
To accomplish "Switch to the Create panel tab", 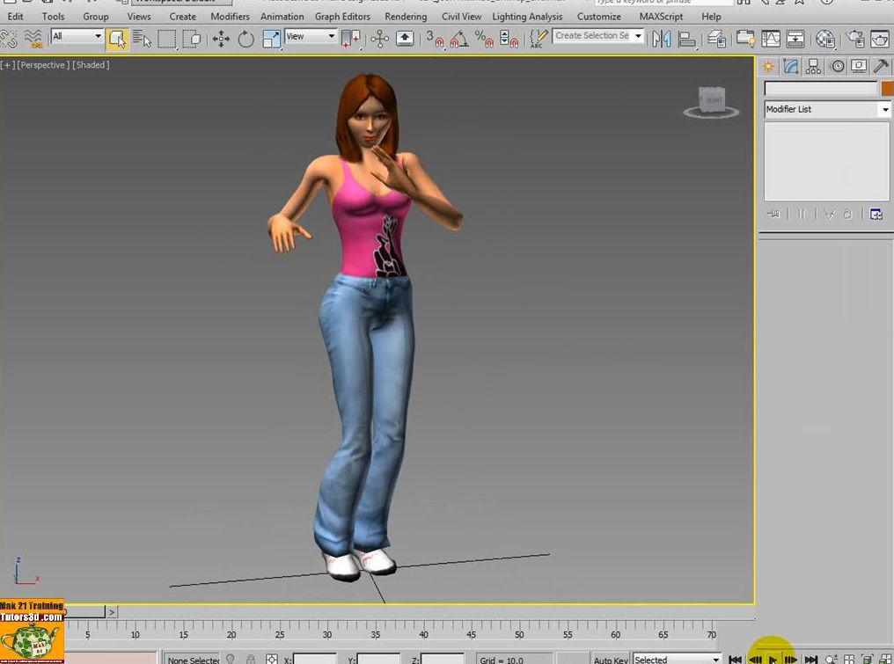I will [x=768, y=67].
